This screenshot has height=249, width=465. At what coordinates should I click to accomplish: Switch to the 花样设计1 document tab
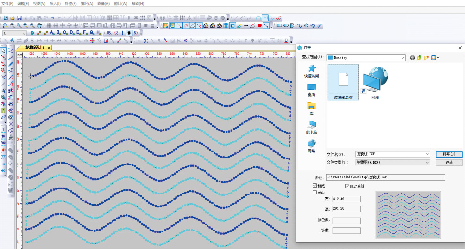click(x=35, y=48)
